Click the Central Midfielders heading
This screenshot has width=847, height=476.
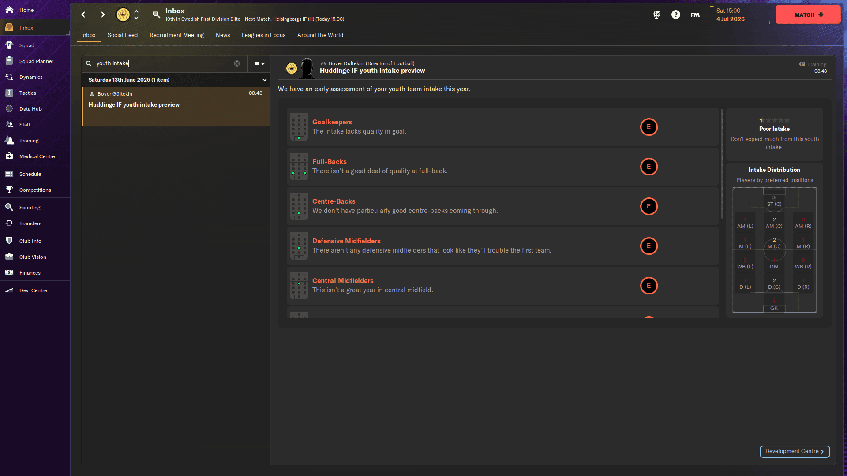343,281
